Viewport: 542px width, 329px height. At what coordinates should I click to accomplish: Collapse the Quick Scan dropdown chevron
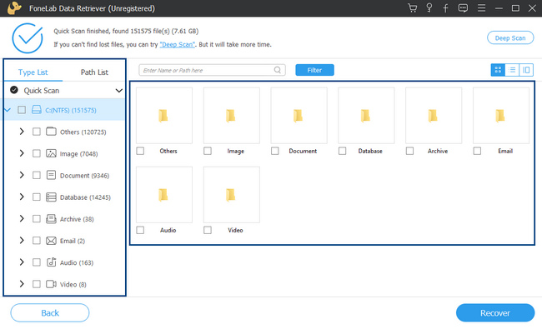pos(118,91)
